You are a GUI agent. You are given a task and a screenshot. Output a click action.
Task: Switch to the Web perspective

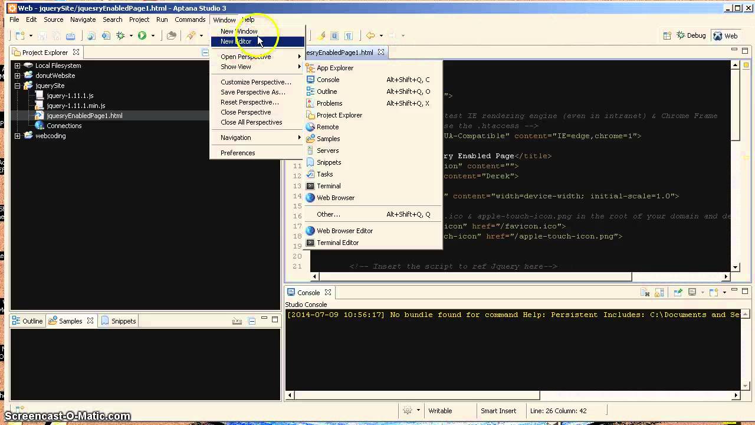726,35
